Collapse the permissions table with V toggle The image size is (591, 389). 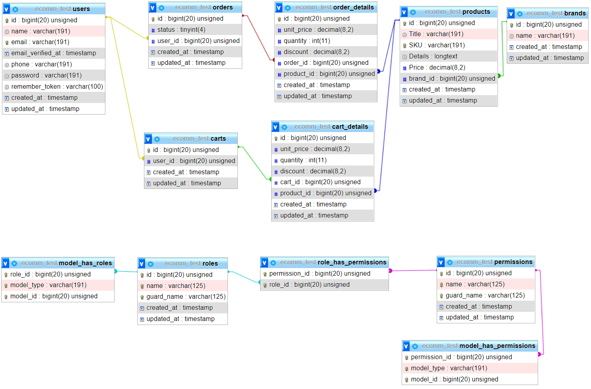pos(441,262)
